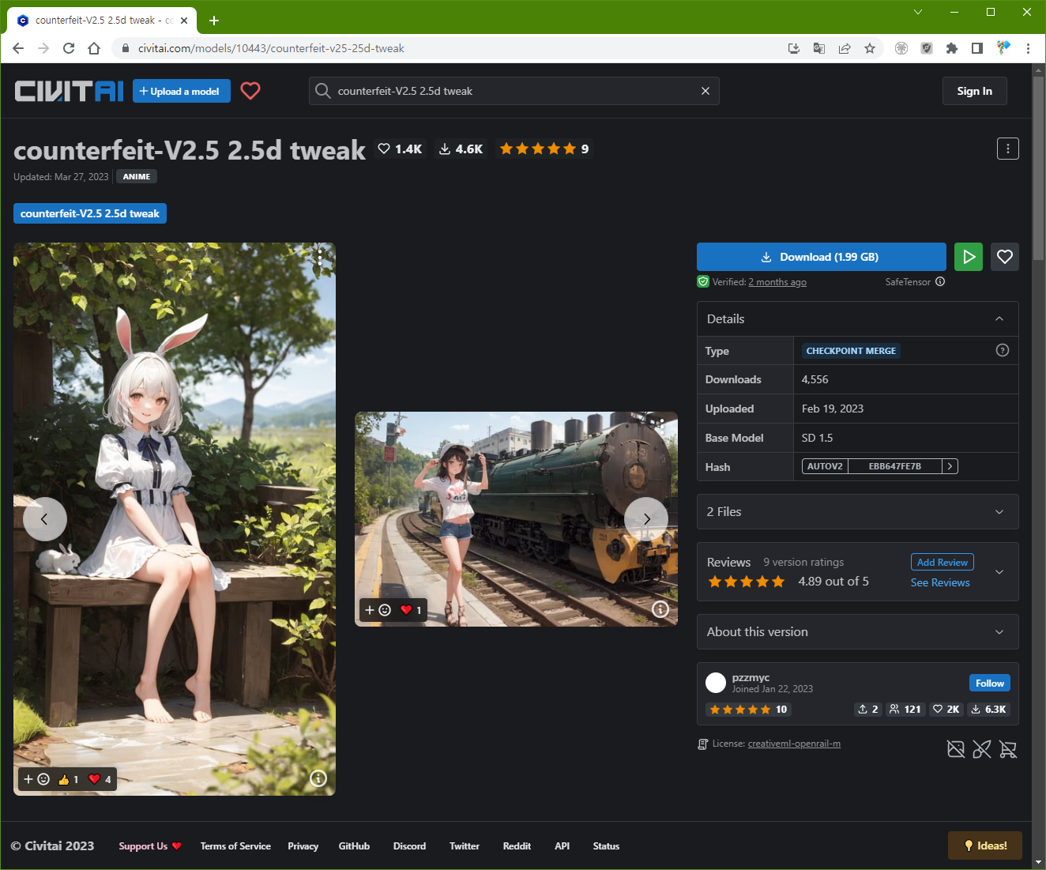Click the 4.6K downloads badge

coord(461,149)
